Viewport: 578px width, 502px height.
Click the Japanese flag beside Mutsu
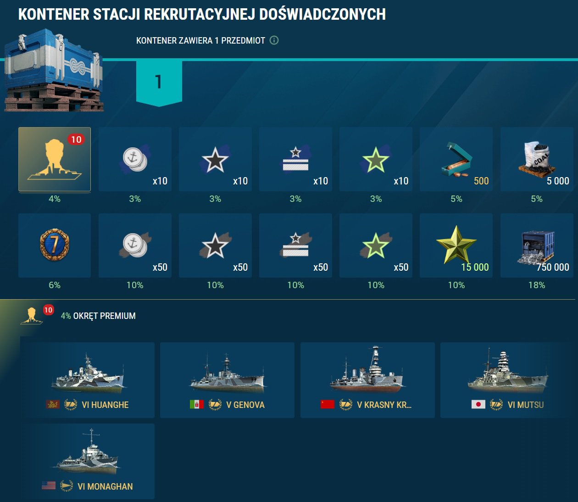(478, 404)
